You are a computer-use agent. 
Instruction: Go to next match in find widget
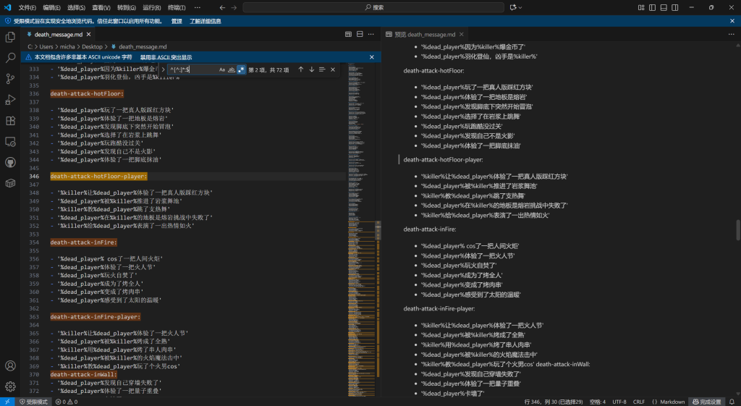pos(312,69)
